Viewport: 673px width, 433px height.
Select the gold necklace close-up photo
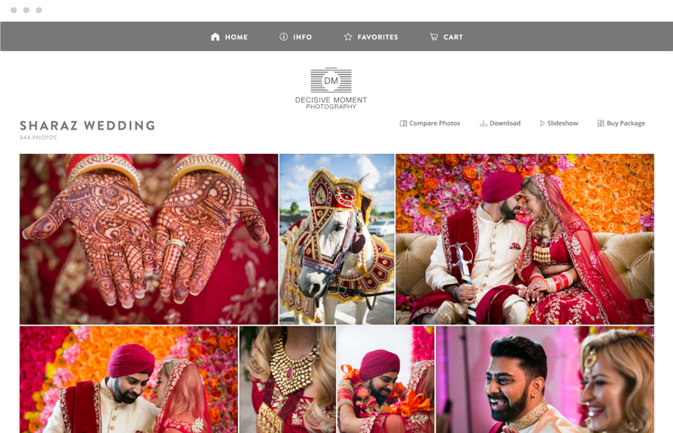288,379
